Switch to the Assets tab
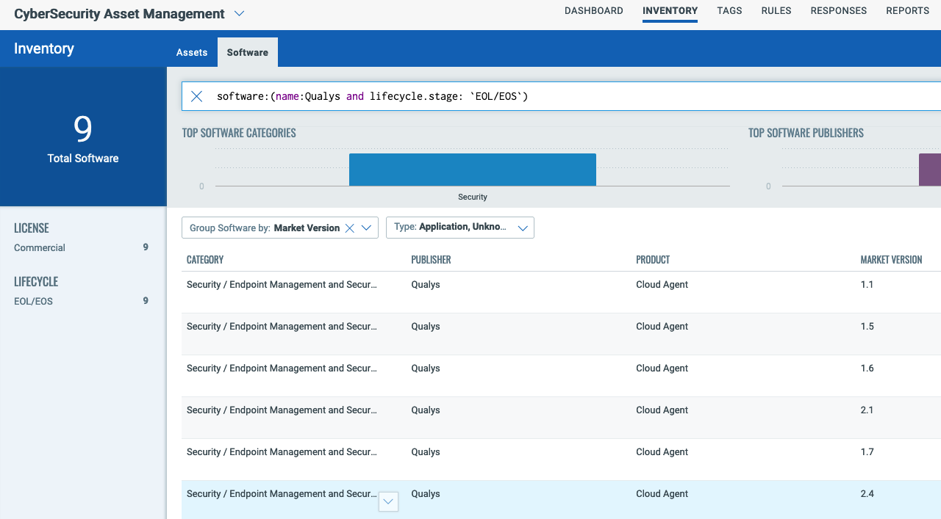This screenshot has width=941, height=519. 191,52
